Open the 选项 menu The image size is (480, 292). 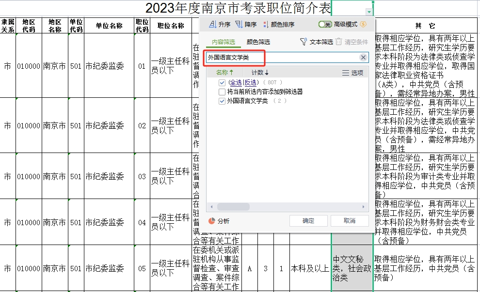[352, 73]
